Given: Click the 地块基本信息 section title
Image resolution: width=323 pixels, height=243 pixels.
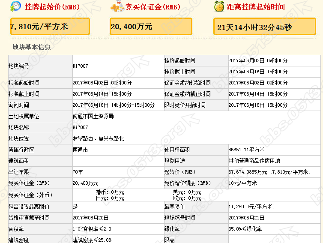Looking at the screenshot, I should pyautogui.click(x=32, y=47).
